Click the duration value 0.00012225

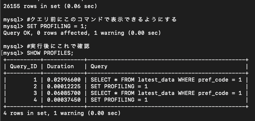point(64,86)
